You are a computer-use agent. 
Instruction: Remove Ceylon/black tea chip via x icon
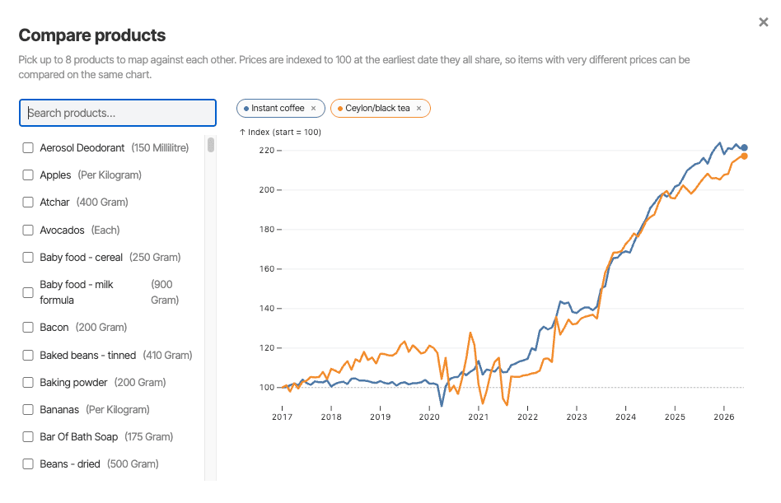[419, 109]
